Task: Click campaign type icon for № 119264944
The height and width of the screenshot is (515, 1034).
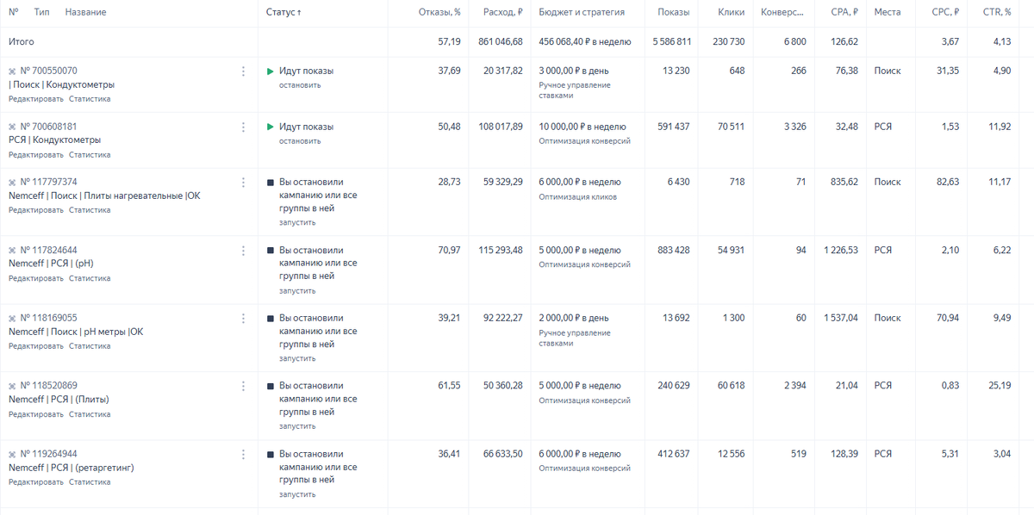Action: (x=12, y=454)
